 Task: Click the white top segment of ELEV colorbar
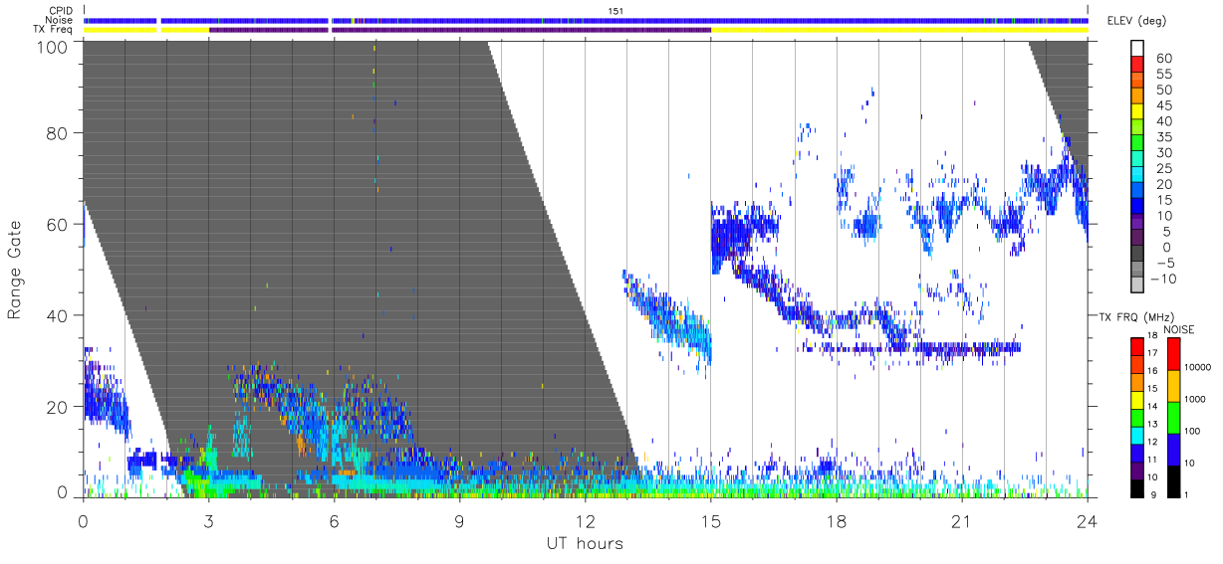coord(1139,50)
